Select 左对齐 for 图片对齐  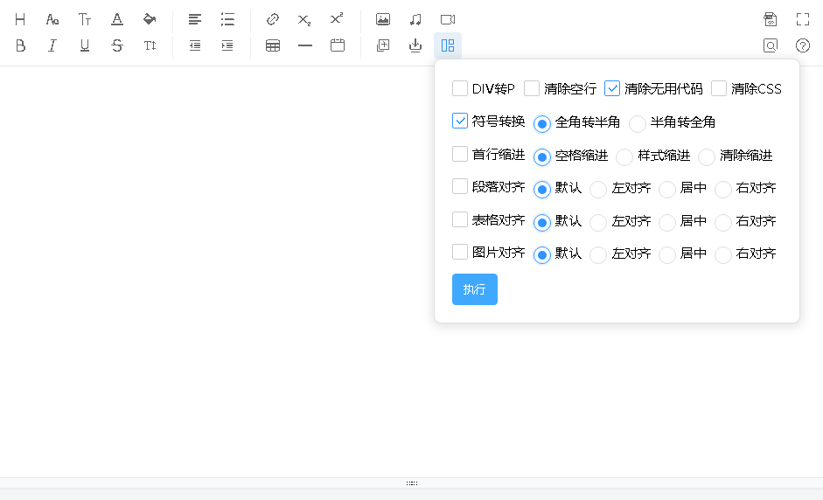point(598,255)
